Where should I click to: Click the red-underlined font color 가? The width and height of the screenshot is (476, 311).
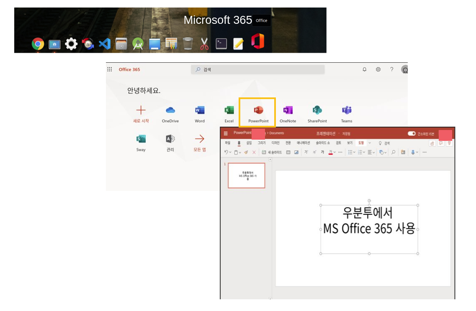[331, 152]
